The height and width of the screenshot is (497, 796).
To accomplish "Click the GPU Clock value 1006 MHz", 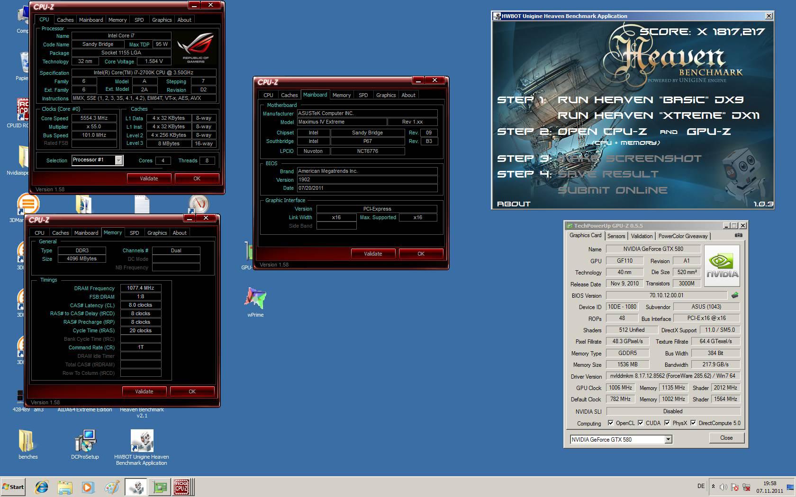I will tap(621, 388).
